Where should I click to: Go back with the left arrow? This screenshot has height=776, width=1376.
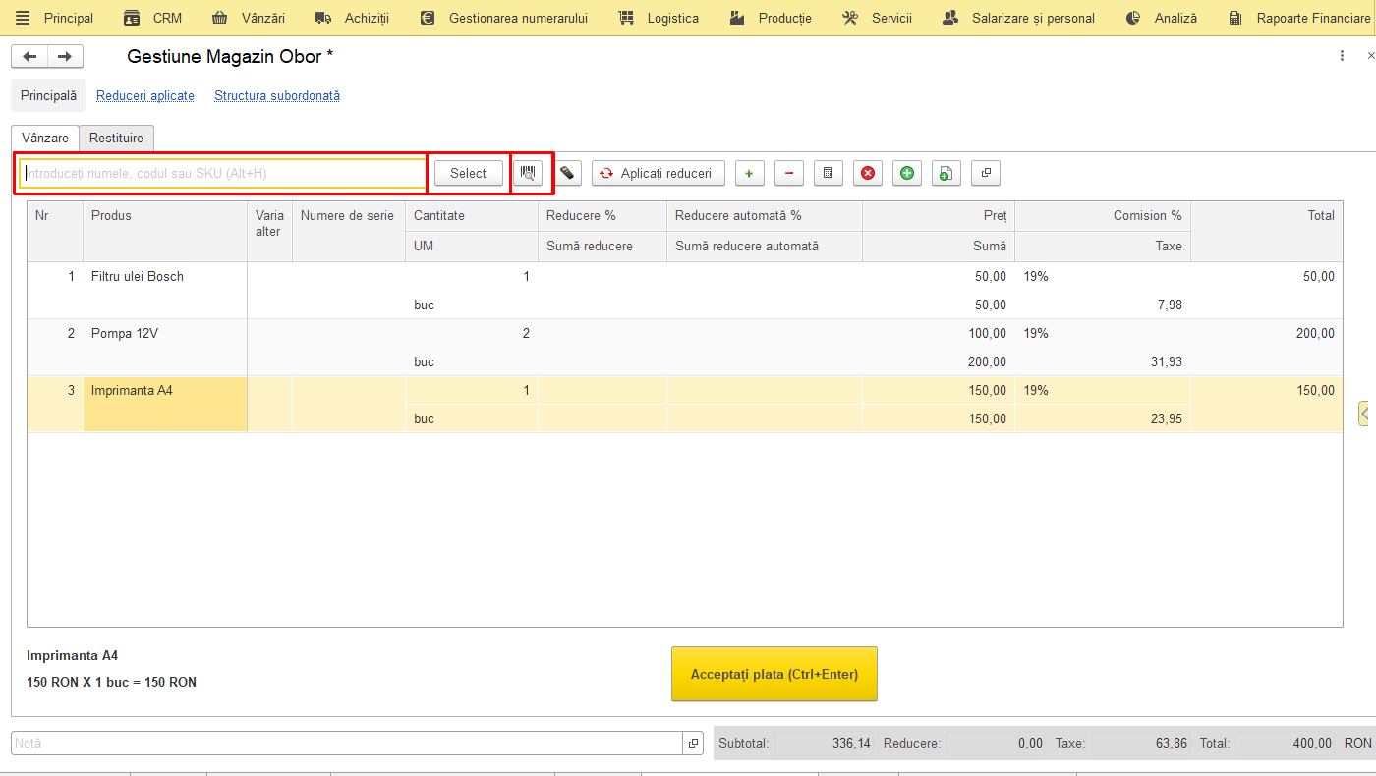(x=29, y=57)
